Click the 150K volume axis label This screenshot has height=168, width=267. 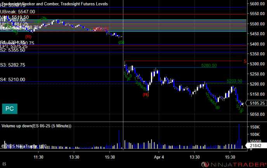[255, 127]
